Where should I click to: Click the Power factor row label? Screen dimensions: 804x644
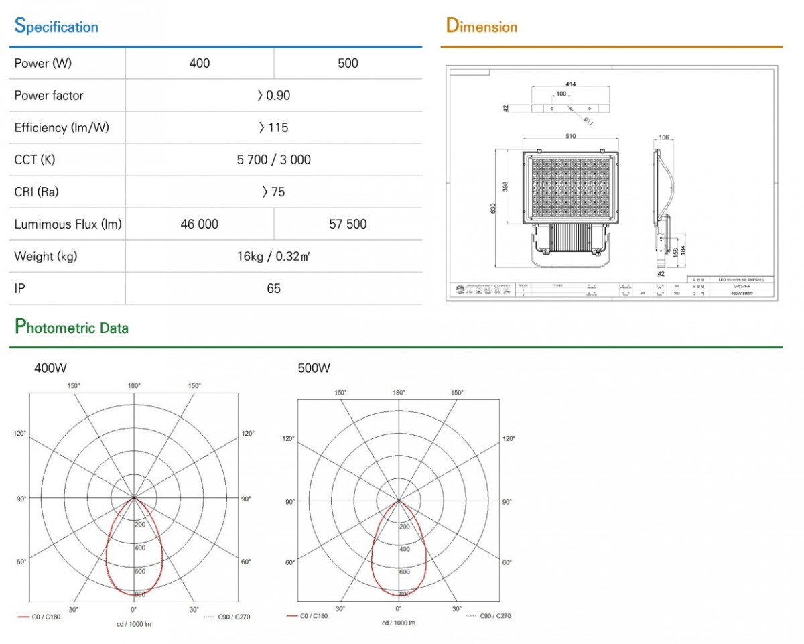point(49,96)
